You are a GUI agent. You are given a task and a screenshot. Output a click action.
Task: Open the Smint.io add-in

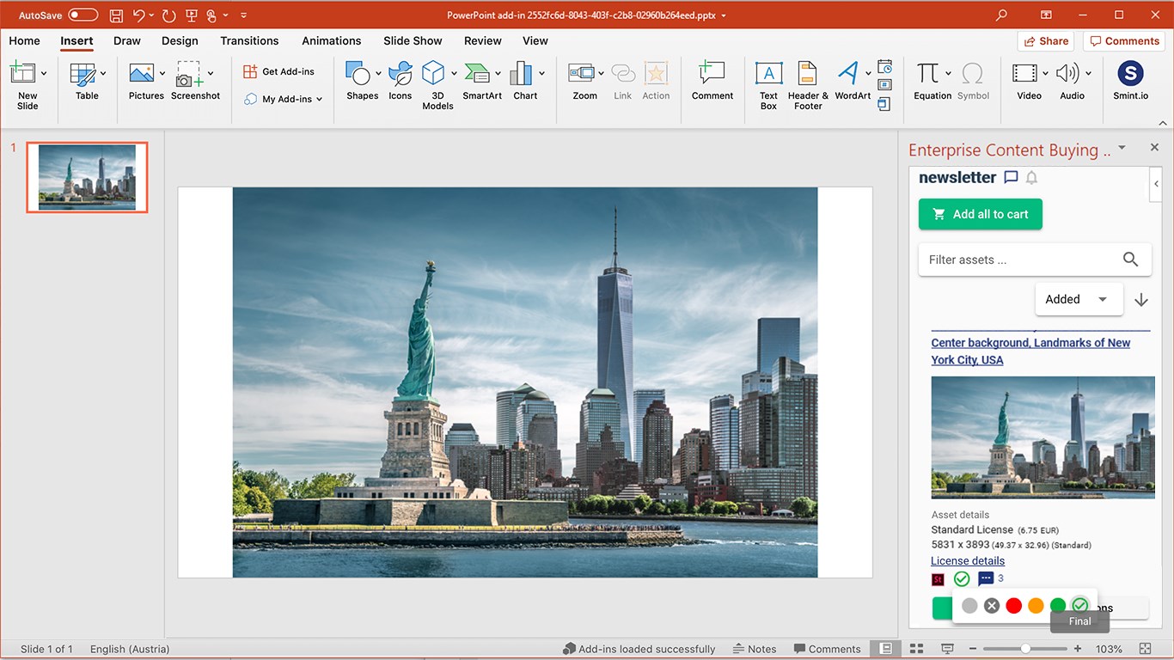pyautogui.click(x=1130, y=82)
